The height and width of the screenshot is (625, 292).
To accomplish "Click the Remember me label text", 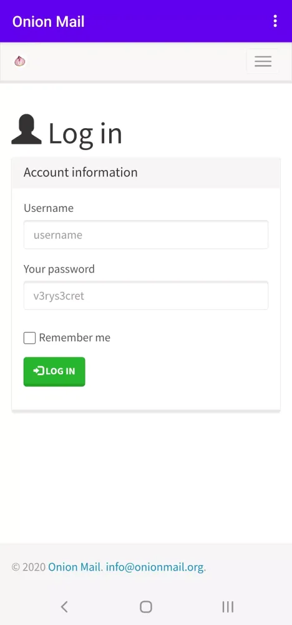I will 75,337.
